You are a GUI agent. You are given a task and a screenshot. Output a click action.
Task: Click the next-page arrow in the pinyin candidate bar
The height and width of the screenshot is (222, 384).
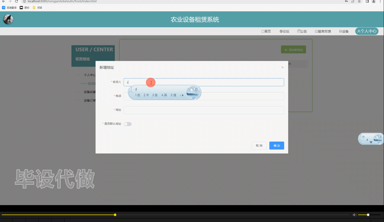coord(183,95)
